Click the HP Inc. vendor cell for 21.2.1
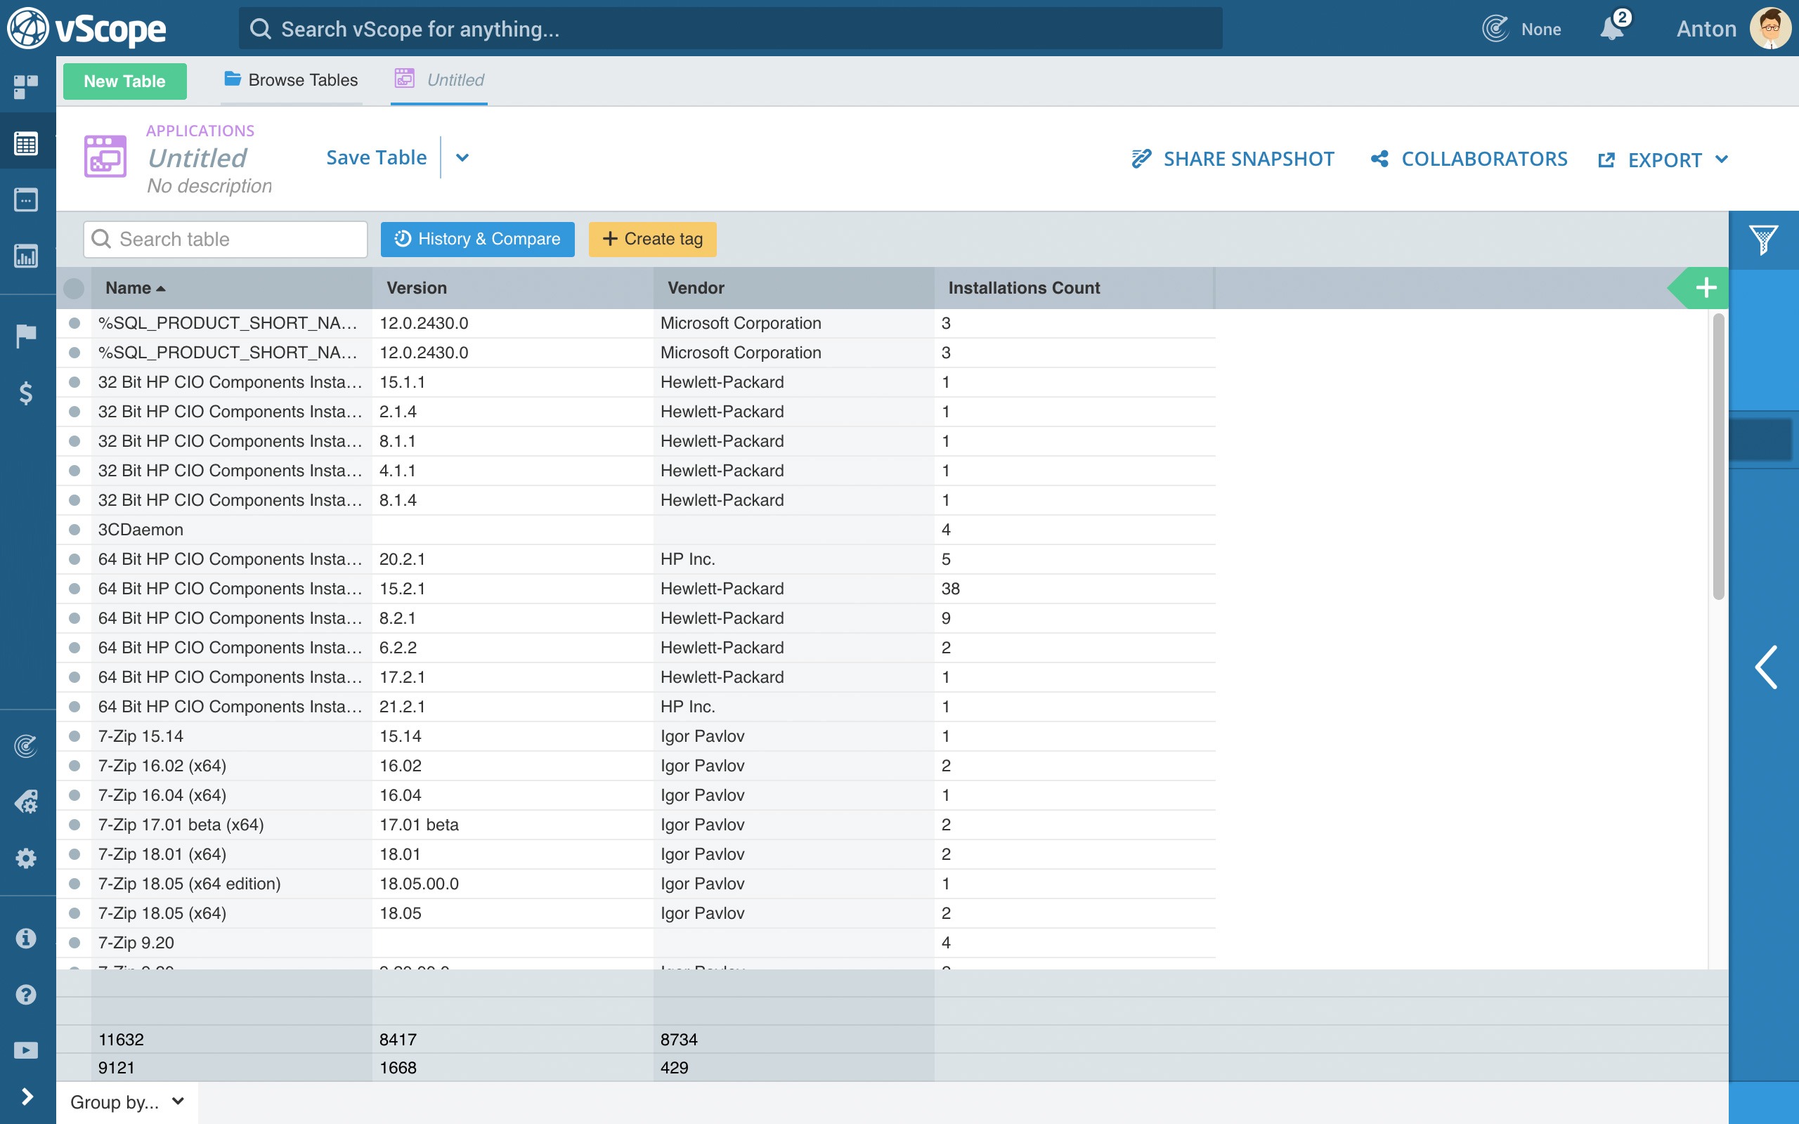 tap(793, 706)
